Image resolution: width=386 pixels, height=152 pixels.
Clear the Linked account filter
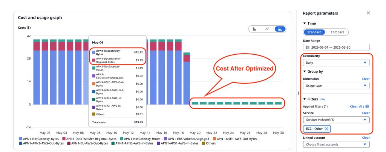coord(366,138)
